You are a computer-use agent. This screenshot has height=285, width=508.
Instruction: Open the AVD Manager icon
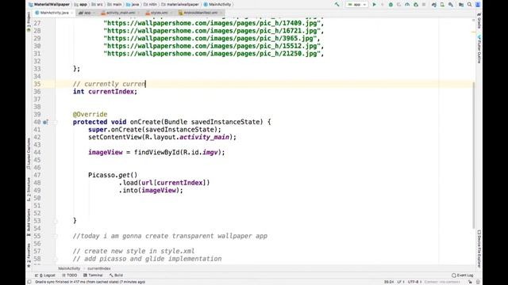tap(442, 5)
